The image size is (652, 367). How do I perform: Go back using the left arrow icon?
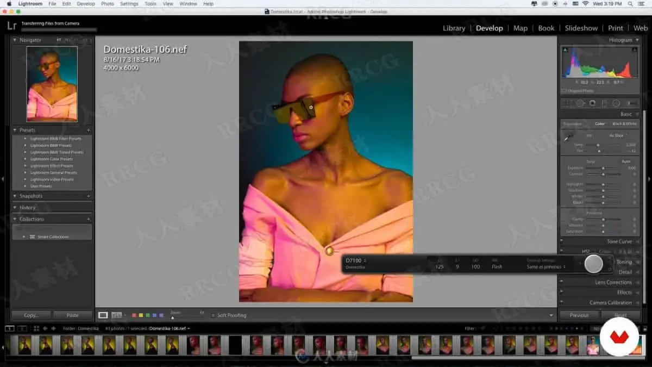46,328
